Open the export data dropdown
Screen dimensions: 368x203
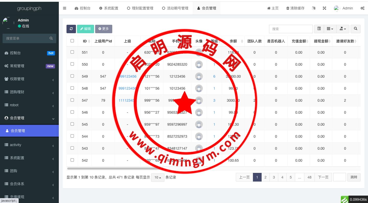pos(343,29)
